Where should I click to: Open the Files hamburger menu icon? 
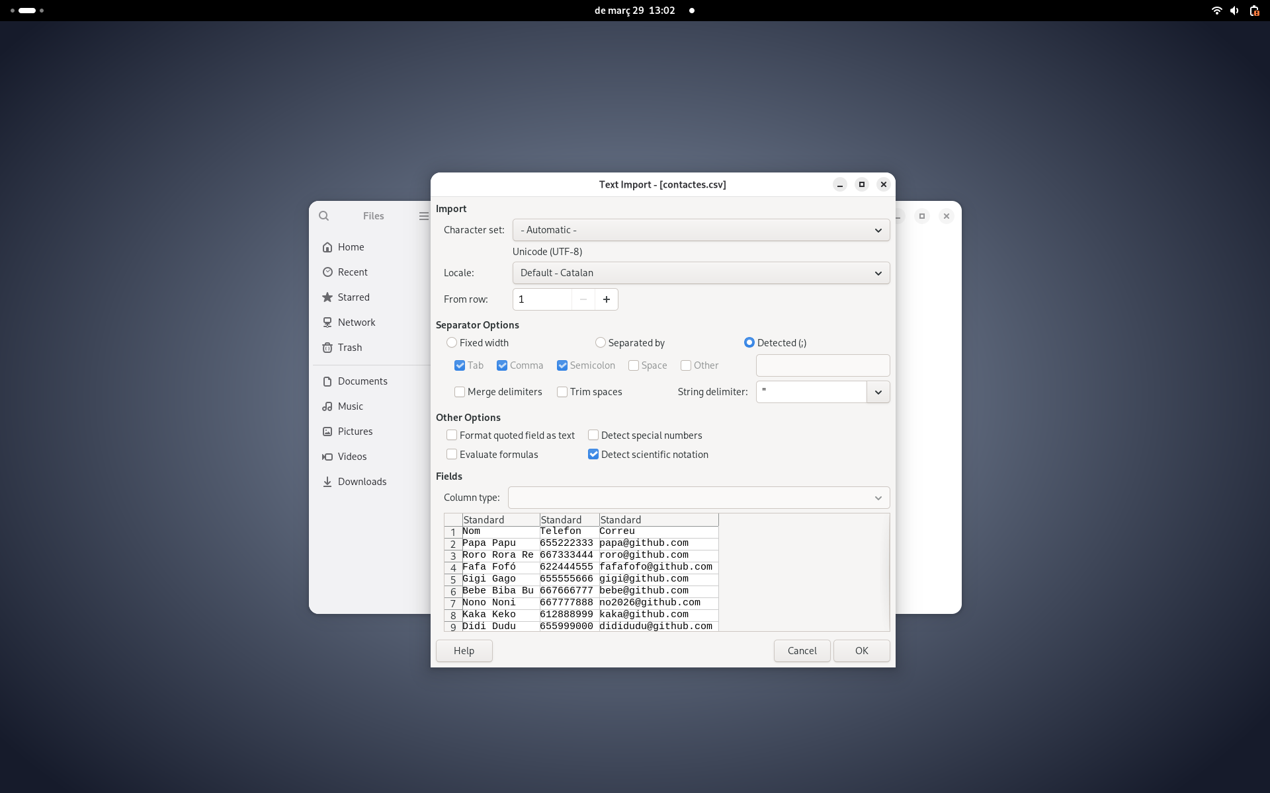(423, 216)
